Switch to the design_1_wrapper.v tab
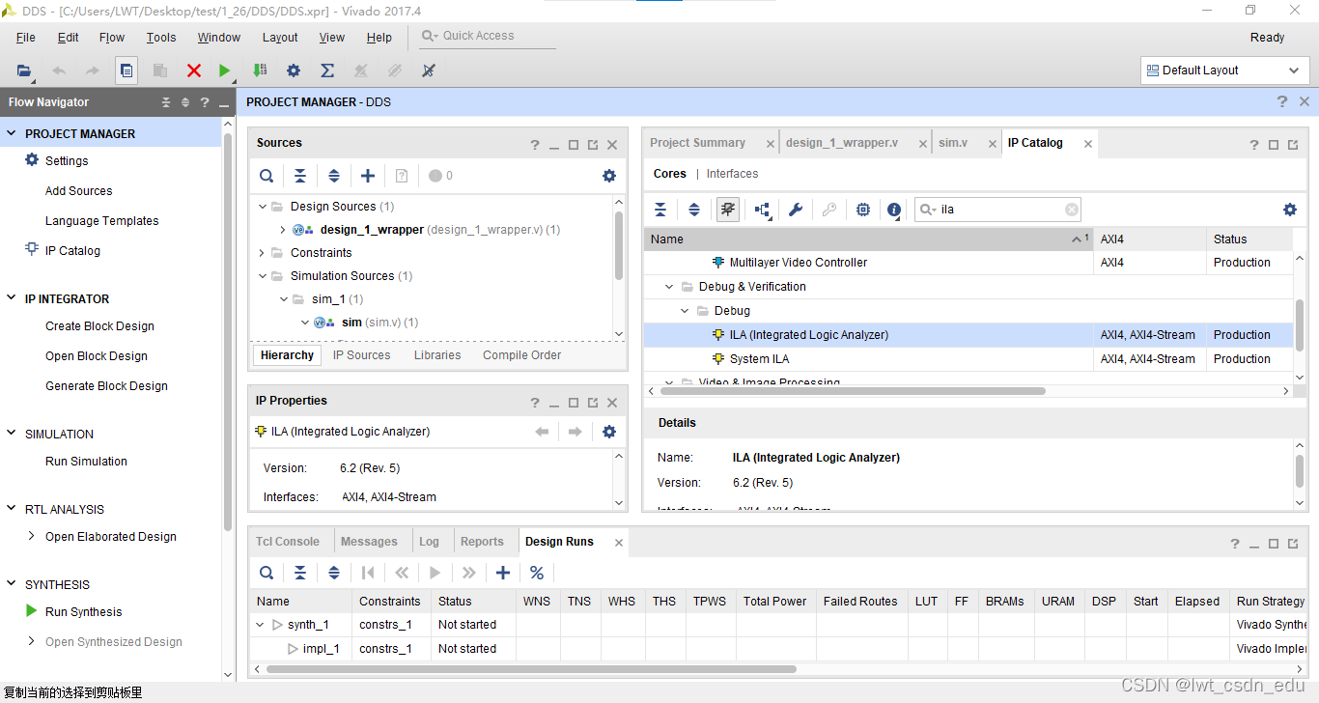 click(842, 143)
